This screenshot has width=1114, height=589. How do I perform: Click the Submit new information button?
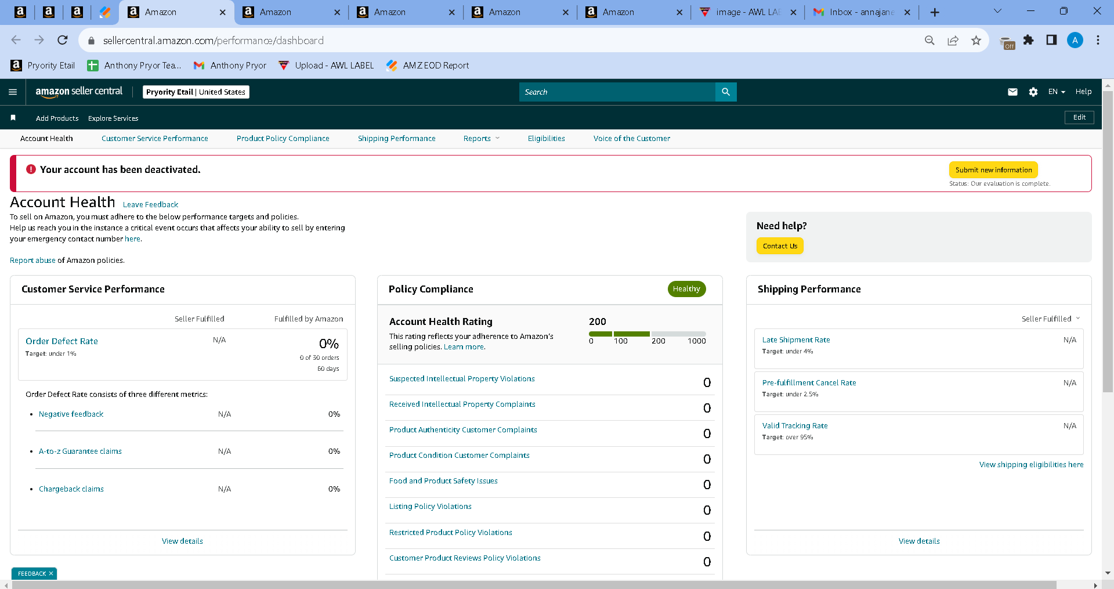click(x=994, y=170)
